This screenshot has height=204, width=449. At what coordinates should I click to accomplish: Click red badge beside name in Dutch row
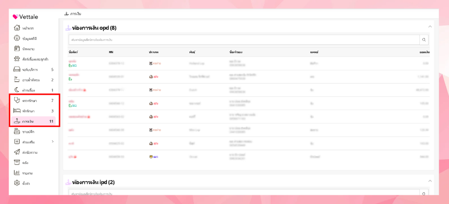coord(85,90)
